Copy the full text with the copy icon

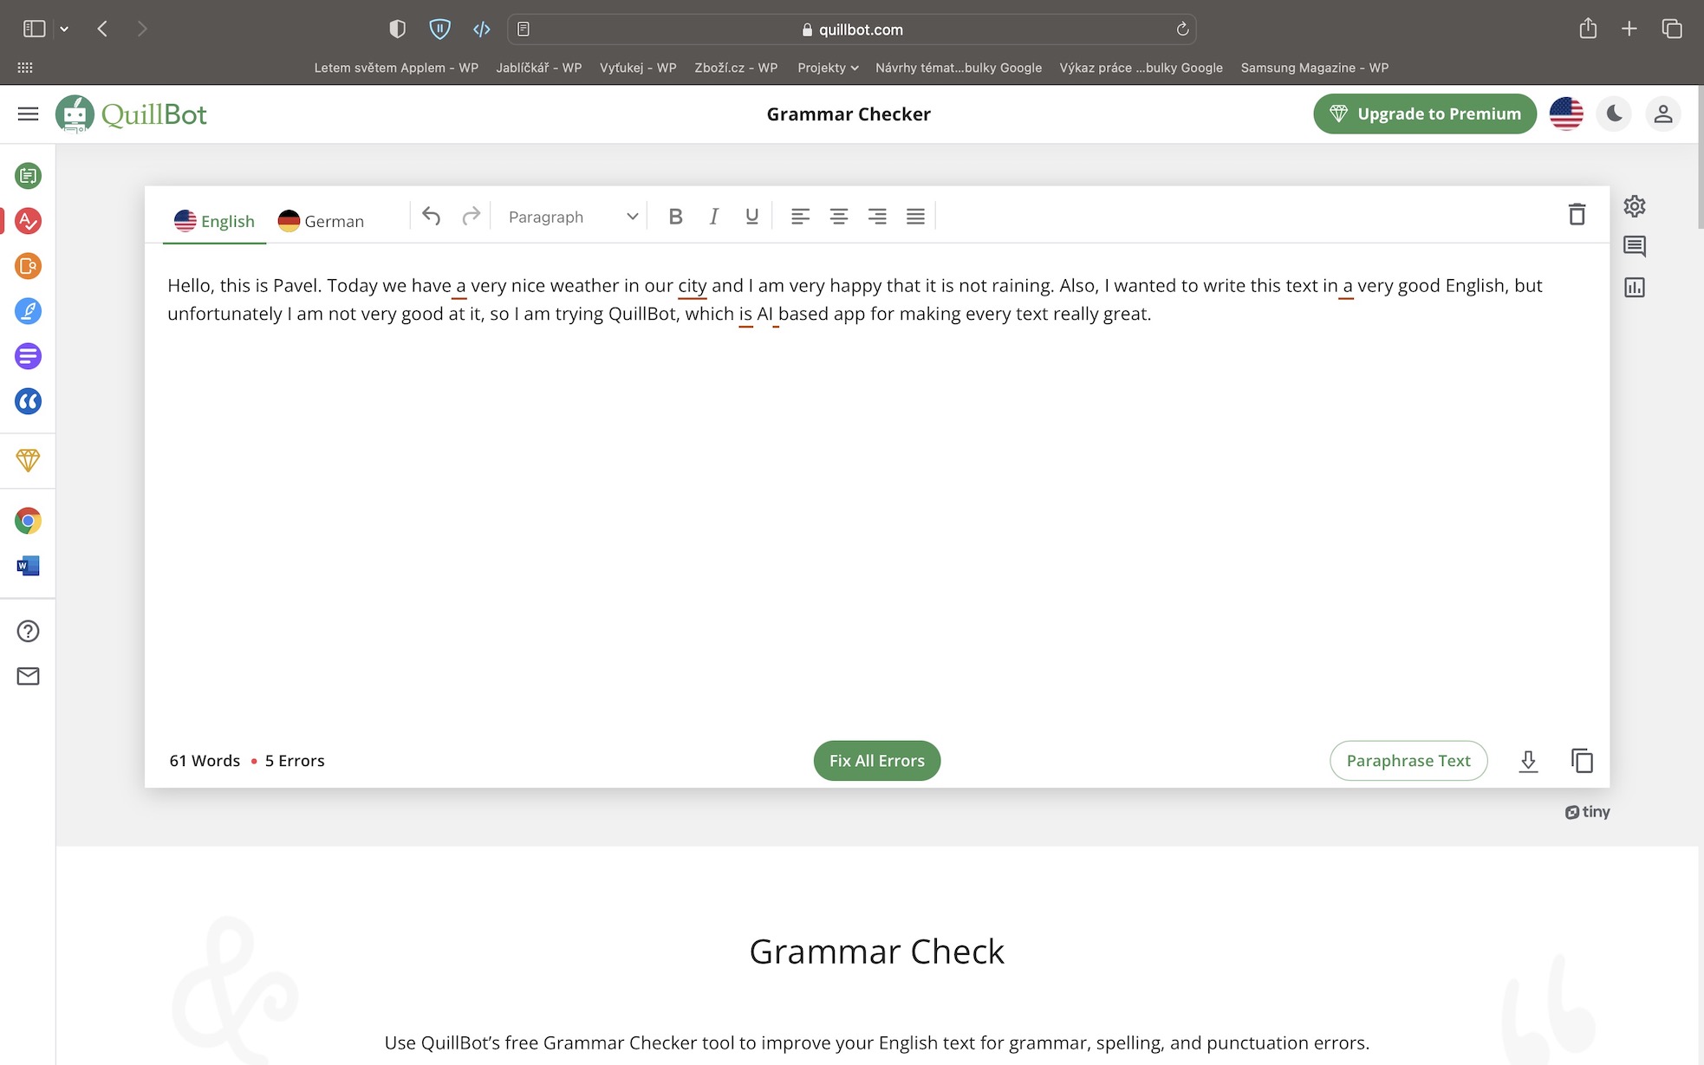[x=1582, y=761]
